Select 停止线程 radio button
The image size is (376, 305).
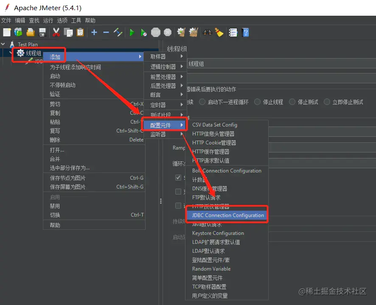coord(258,102)
